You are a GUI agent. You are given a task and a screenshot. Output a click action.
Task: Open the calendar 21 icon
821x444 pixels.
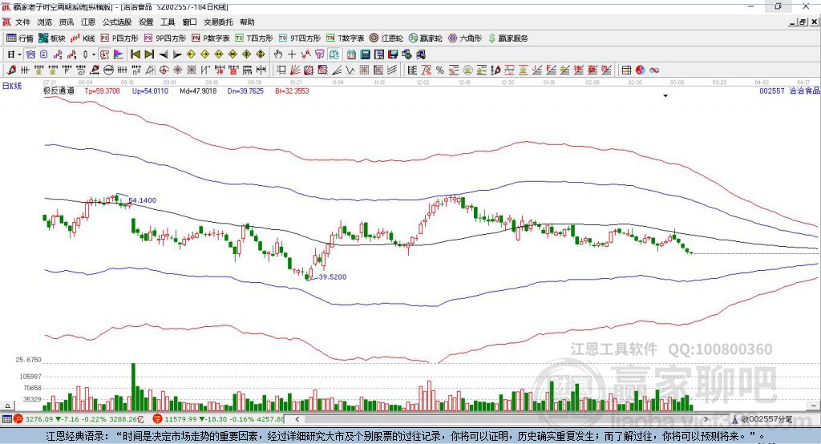pyautogui.click(x=351, y=54)
